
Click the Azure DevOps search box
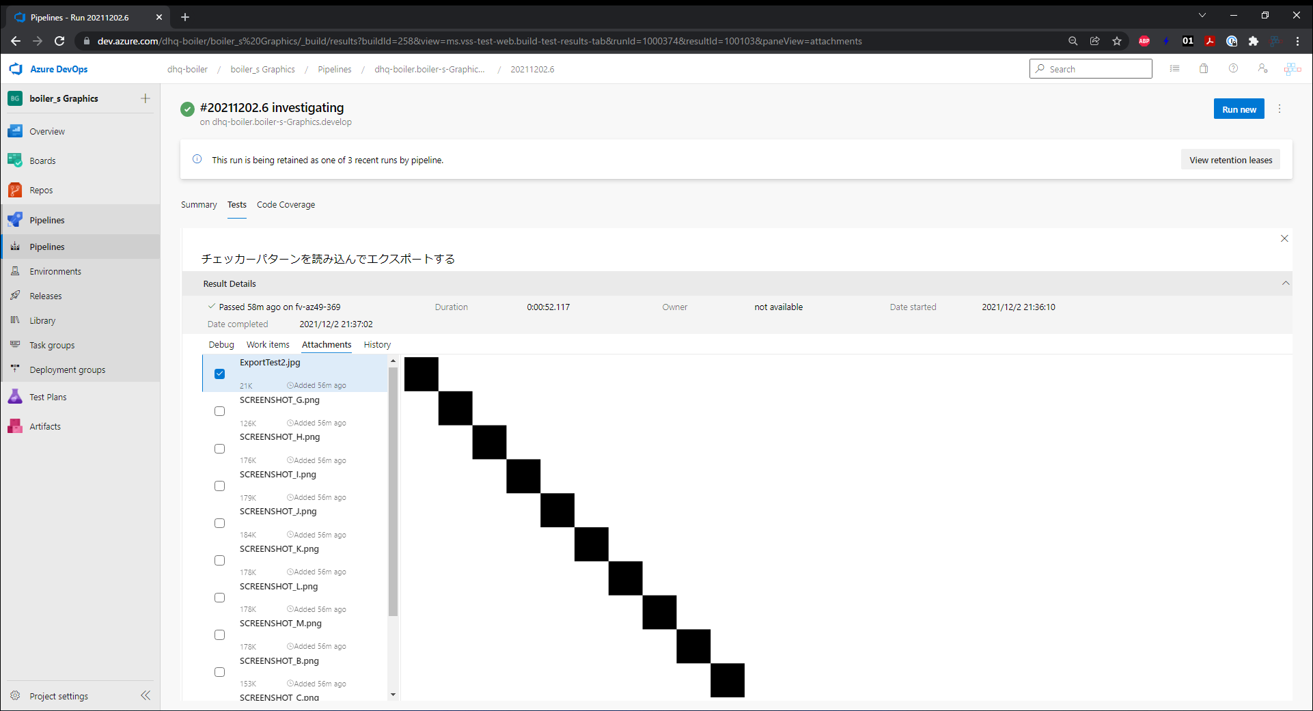pyautogui.click(x=1090, y=69)
